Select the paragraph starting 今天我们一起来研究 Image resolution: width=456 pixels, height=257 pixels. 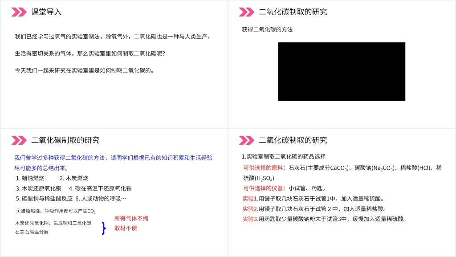[x=84, y=70]
